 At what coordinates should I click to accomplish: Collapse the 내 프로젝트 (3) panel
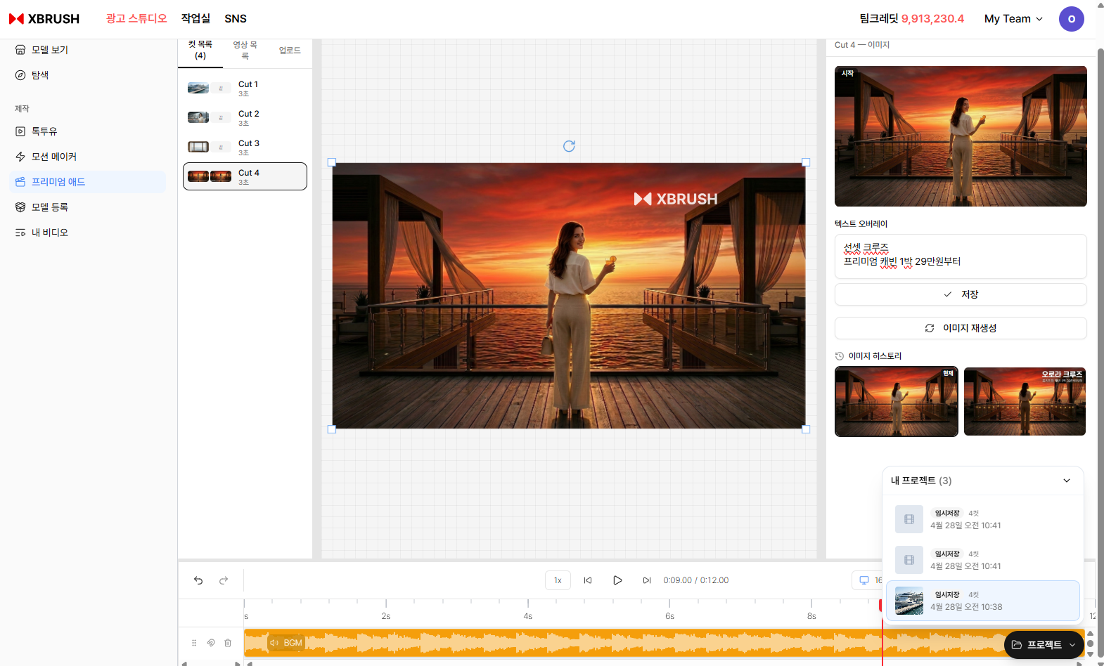tap(1066, 481)
